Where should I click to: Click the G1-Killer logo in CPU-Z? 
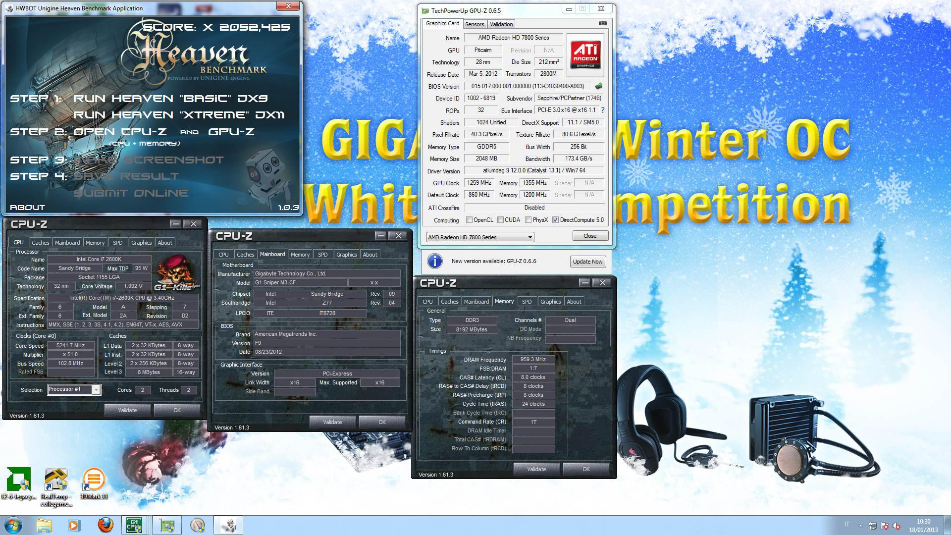click(x=176, y=273)
